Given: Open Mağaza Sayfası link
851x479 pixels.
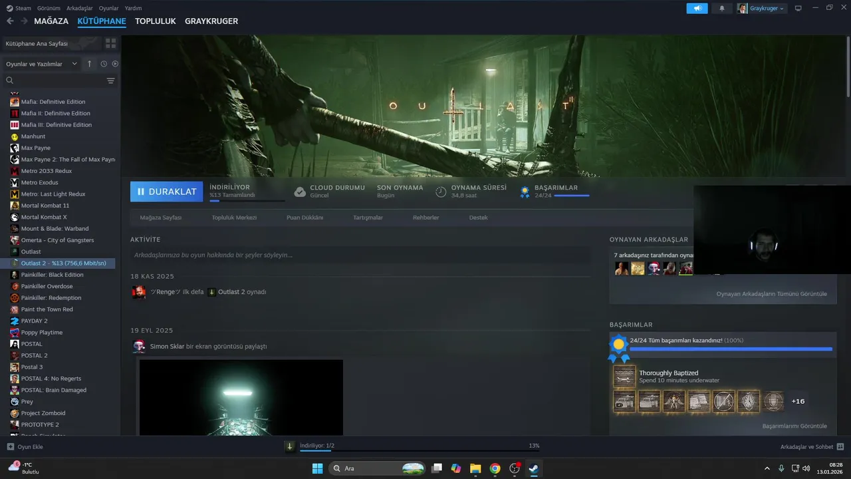Looking at the screenshot, I should [161, 218].
